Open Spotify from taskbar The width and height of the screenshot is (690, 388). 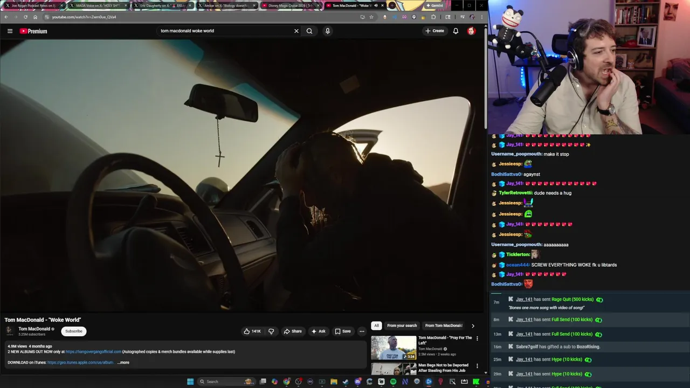tap(393, 382)
